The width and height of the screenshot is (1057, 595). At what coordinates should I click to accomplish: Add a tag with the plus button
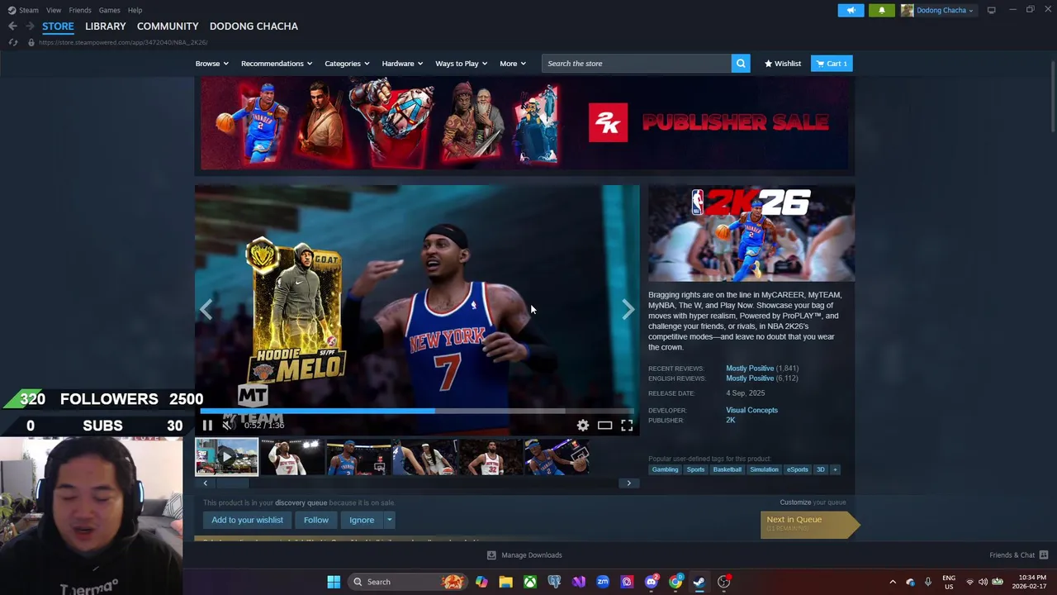tap(835, 469)
